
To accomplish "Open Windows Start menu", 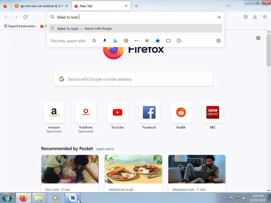I will tap(7, 198).
